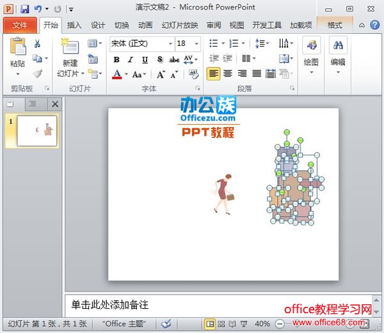384x333 pixels.
Task: Apply italic formatting
Action: click(131, 59)
